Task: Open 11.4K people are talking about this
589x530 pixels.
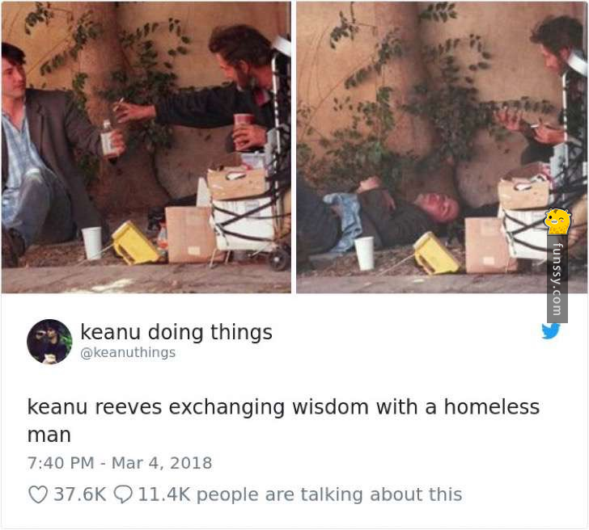Action: (x=299, y=494)
